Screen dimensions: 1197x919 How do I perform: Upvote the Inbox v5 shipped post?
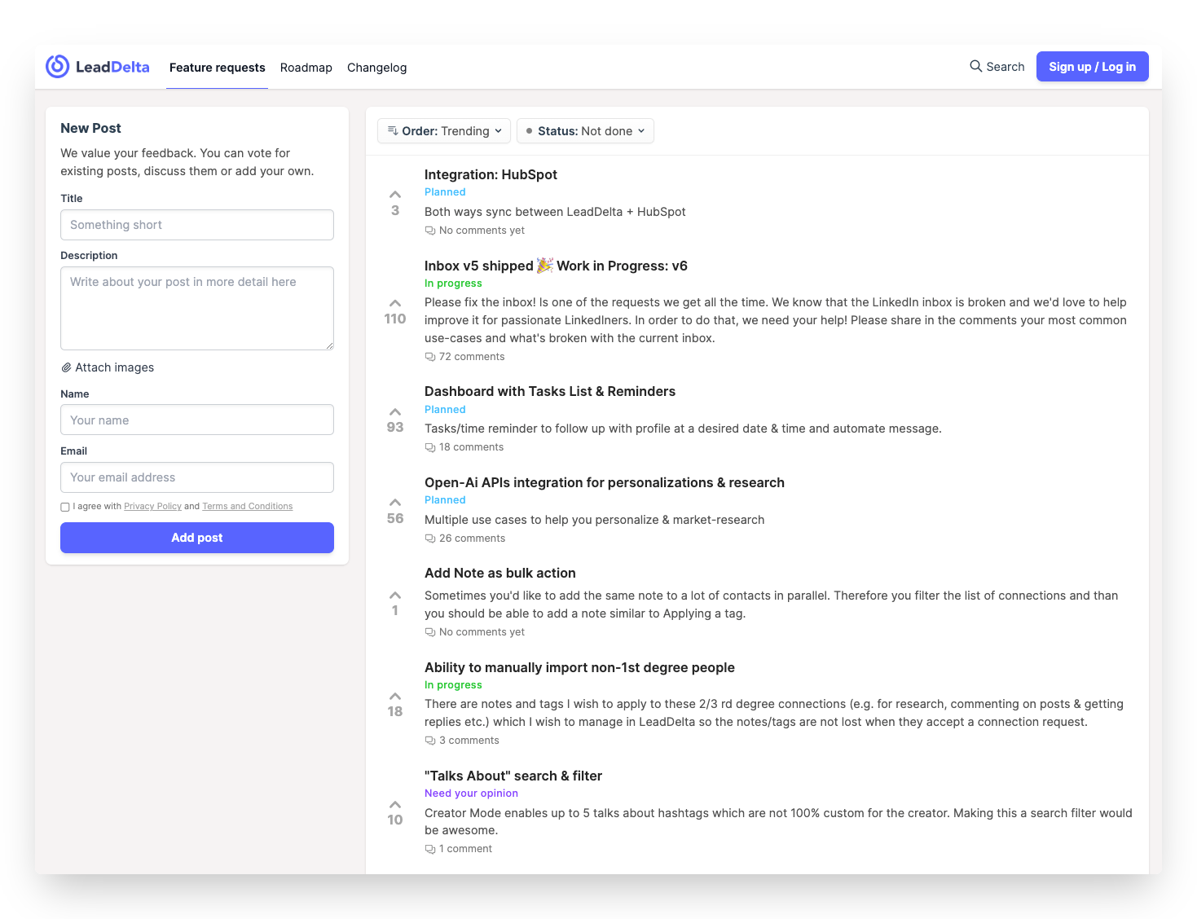(x=395, y=302)
